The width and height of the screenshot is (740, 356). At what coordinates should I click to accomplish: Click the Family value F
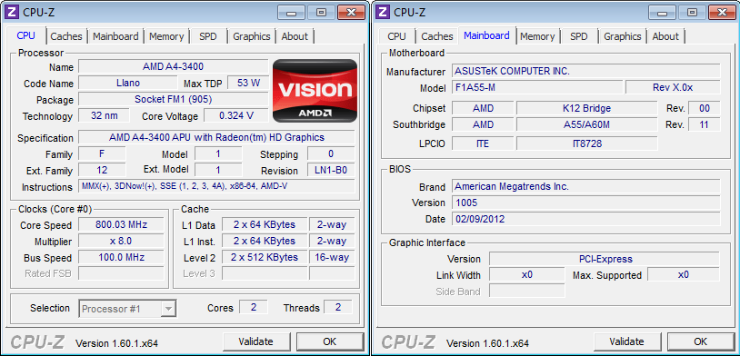click(x=102, y=154)
